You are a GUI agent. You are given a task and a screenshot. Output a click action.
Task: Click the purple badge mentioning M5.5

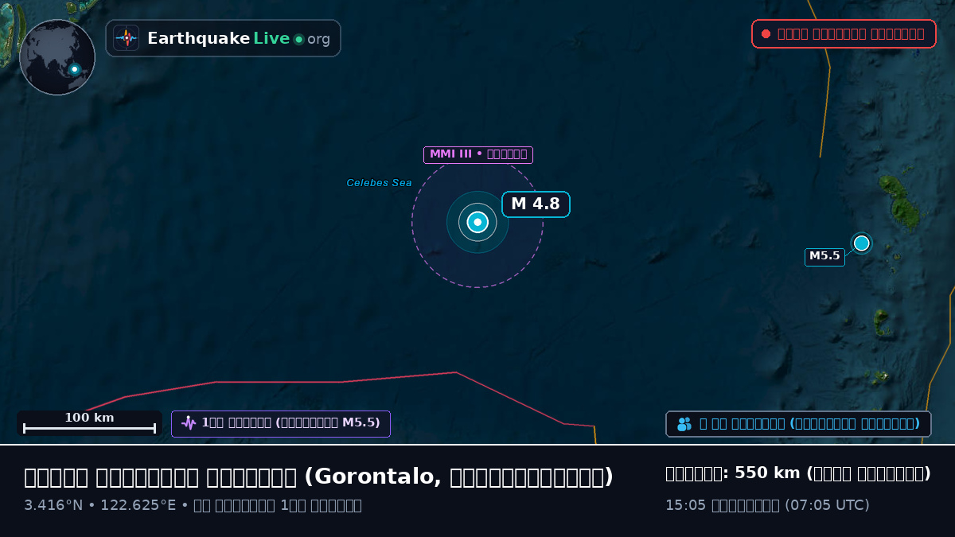281,423
